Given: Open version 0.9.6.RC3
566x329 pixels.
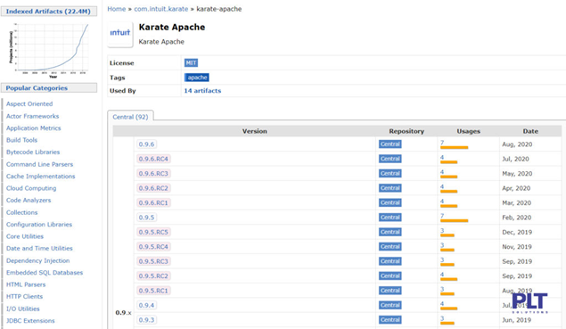Looking at the screenshot, I should coord(153,173).
